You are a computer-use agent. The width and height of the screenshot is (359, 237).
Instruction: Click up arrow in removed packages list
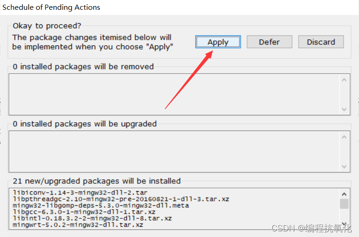click(344, 80)
